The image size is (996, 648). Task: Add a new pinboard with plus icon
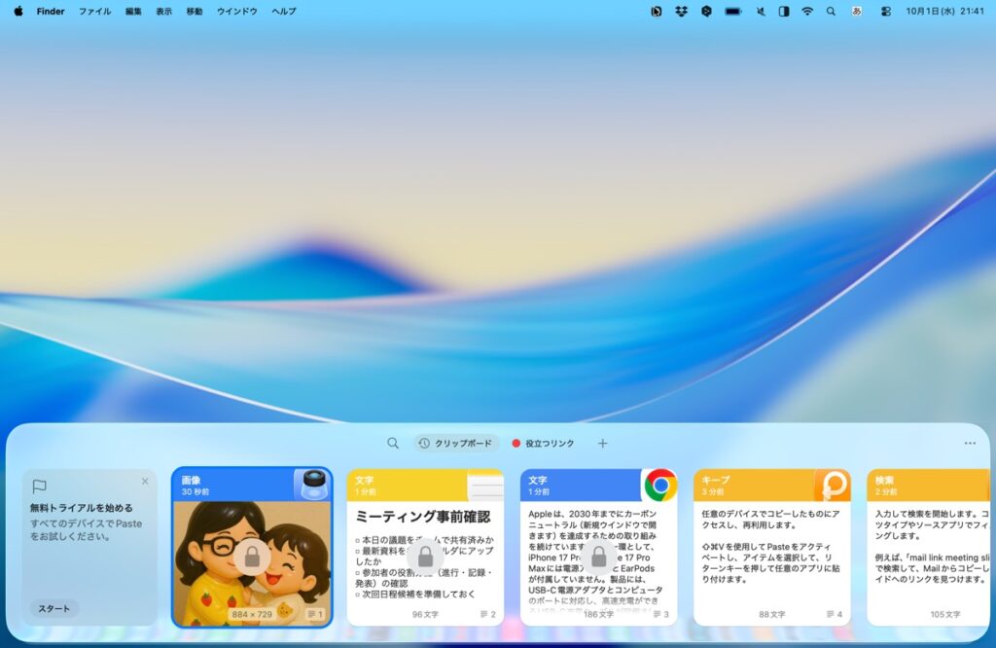tap(602, 443)
